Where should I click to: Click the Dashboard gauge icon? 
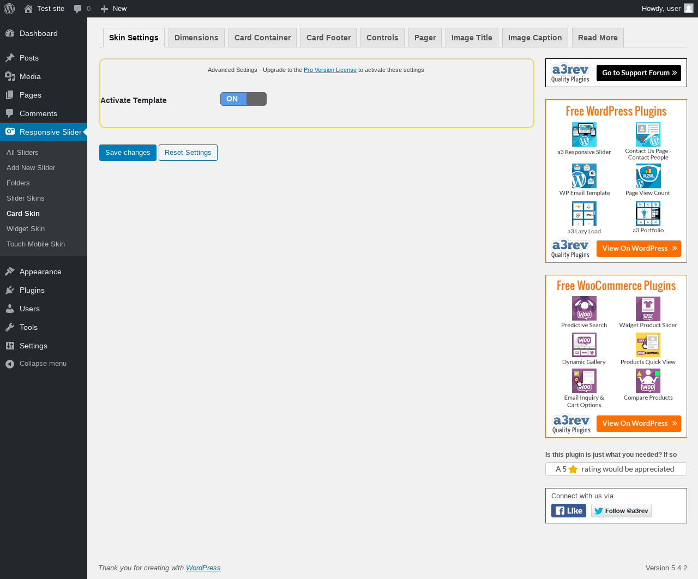point(10,33)
